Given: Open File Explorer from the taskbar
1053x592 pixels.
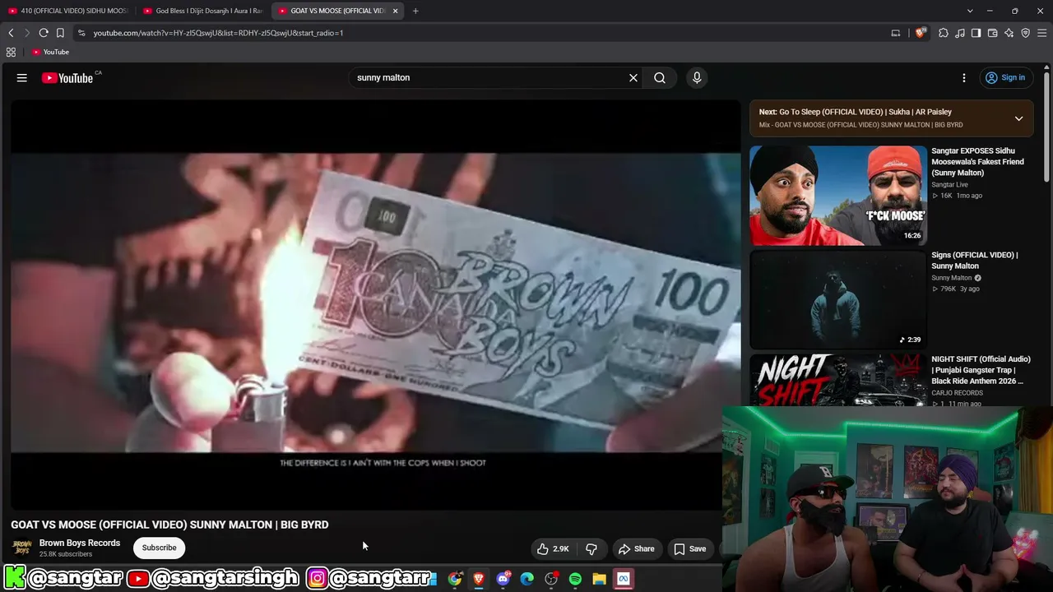Looking at the screenshot, I should click(599, 579).
